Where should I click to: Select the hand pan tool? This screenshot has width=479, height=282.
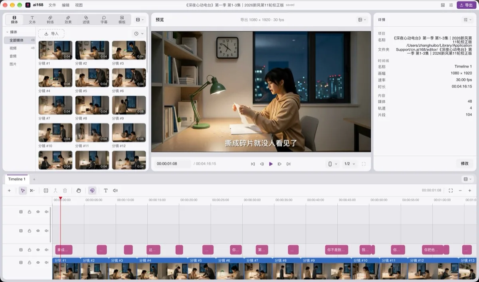pyautogui.click(x=79, y=191)
